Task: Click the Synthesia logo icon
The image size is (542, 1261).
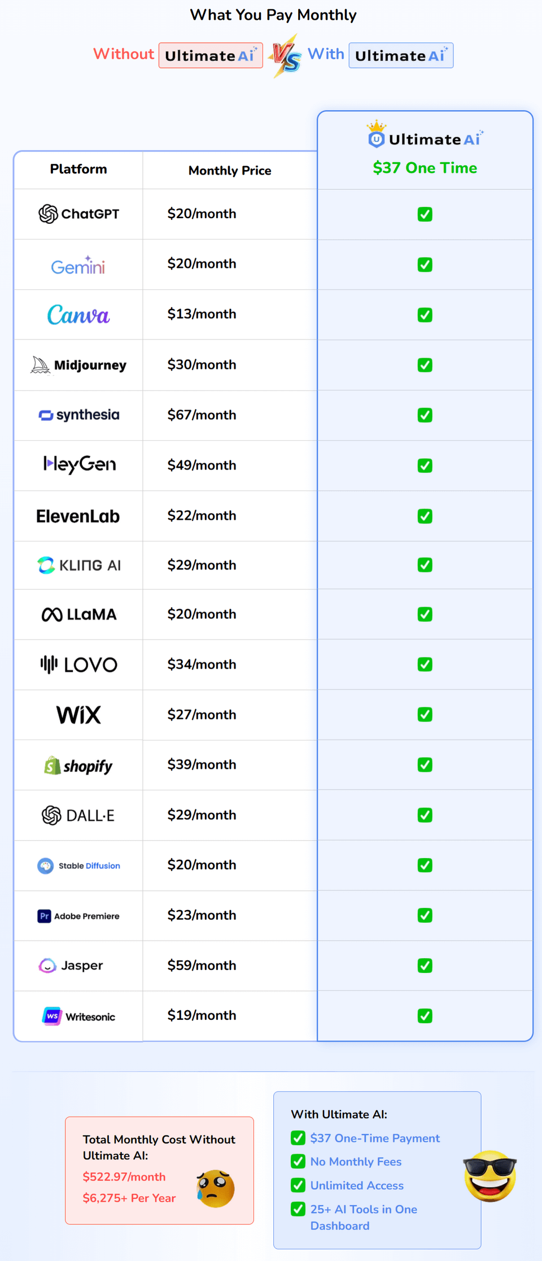Action: pos(45,415)
